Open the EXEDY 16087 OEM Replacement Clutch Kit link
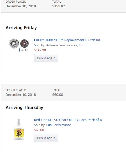Image resolution: width=126 pixels, height=152 pixels. (67, 40)
